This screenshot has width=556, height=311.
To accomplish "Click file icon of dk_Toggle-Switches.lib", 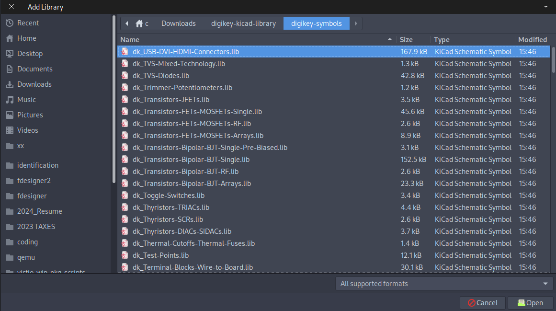I will pyautogui.click(x=125, y=196).
